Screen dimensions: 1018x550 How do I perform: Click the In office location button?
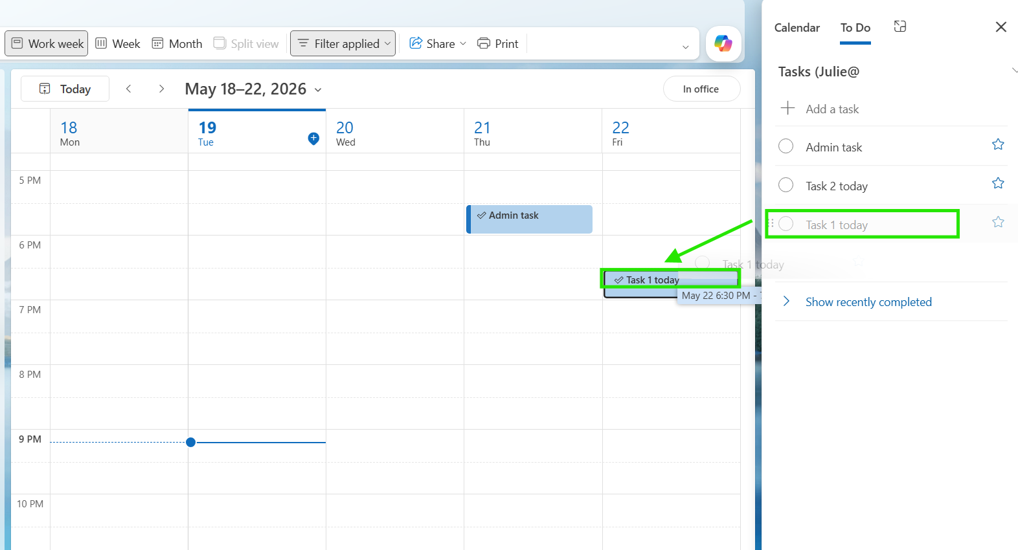click(x=701, y=89)
